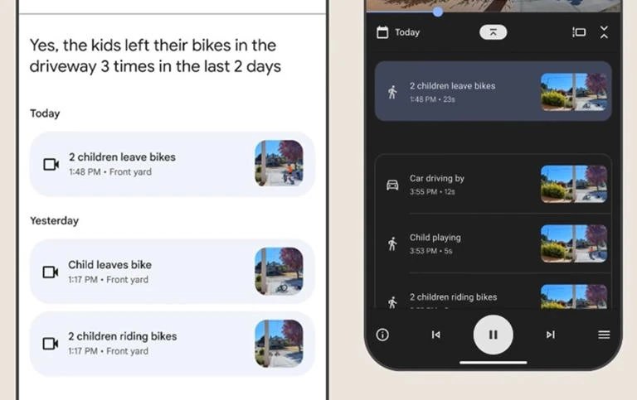Open the Child leaves bike result
The height and width of the screenshot is (400, 637).
(x=173, y=272)
